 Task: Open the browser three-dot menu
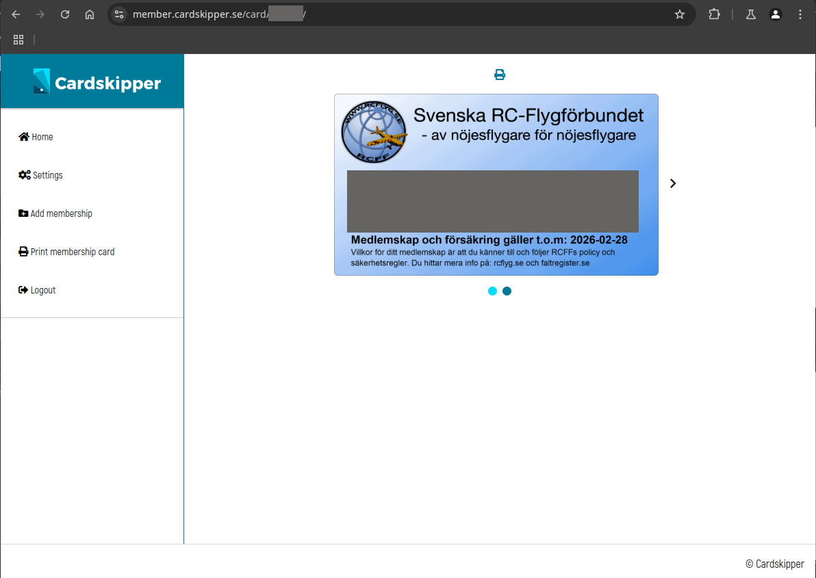[800, 14]
